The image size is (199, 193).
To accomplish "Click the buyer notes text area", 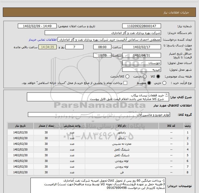I will tap(98, 185).
